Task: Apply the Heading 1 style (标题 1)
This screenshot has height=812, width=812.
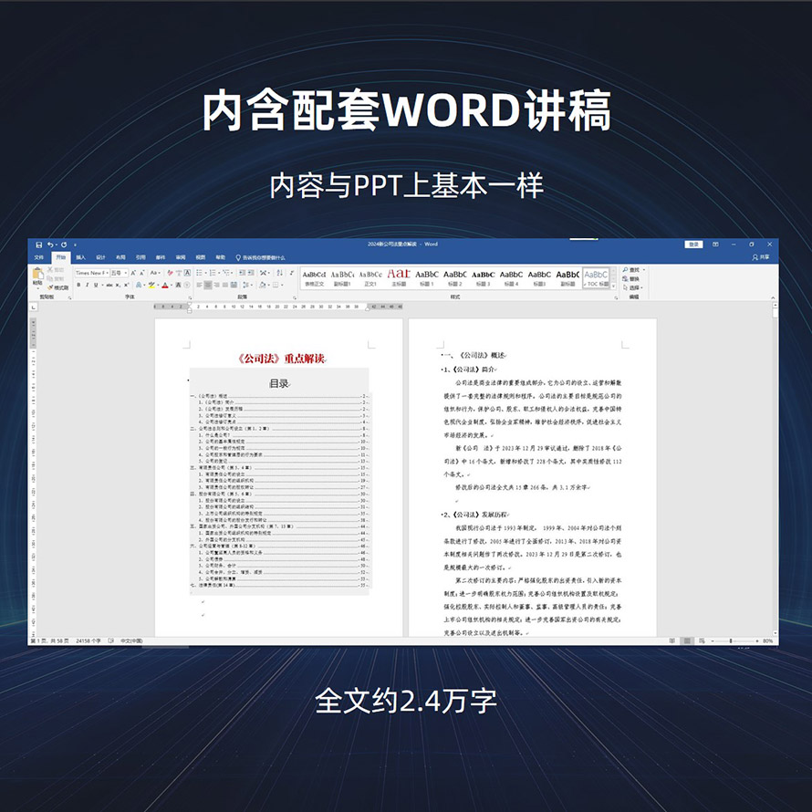Action: tap(427, 278)
